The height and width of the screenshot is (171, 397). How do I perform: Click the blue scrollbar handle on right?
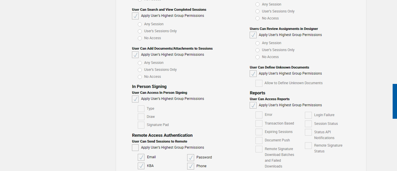pyautogui.click(x=395, y=101)
